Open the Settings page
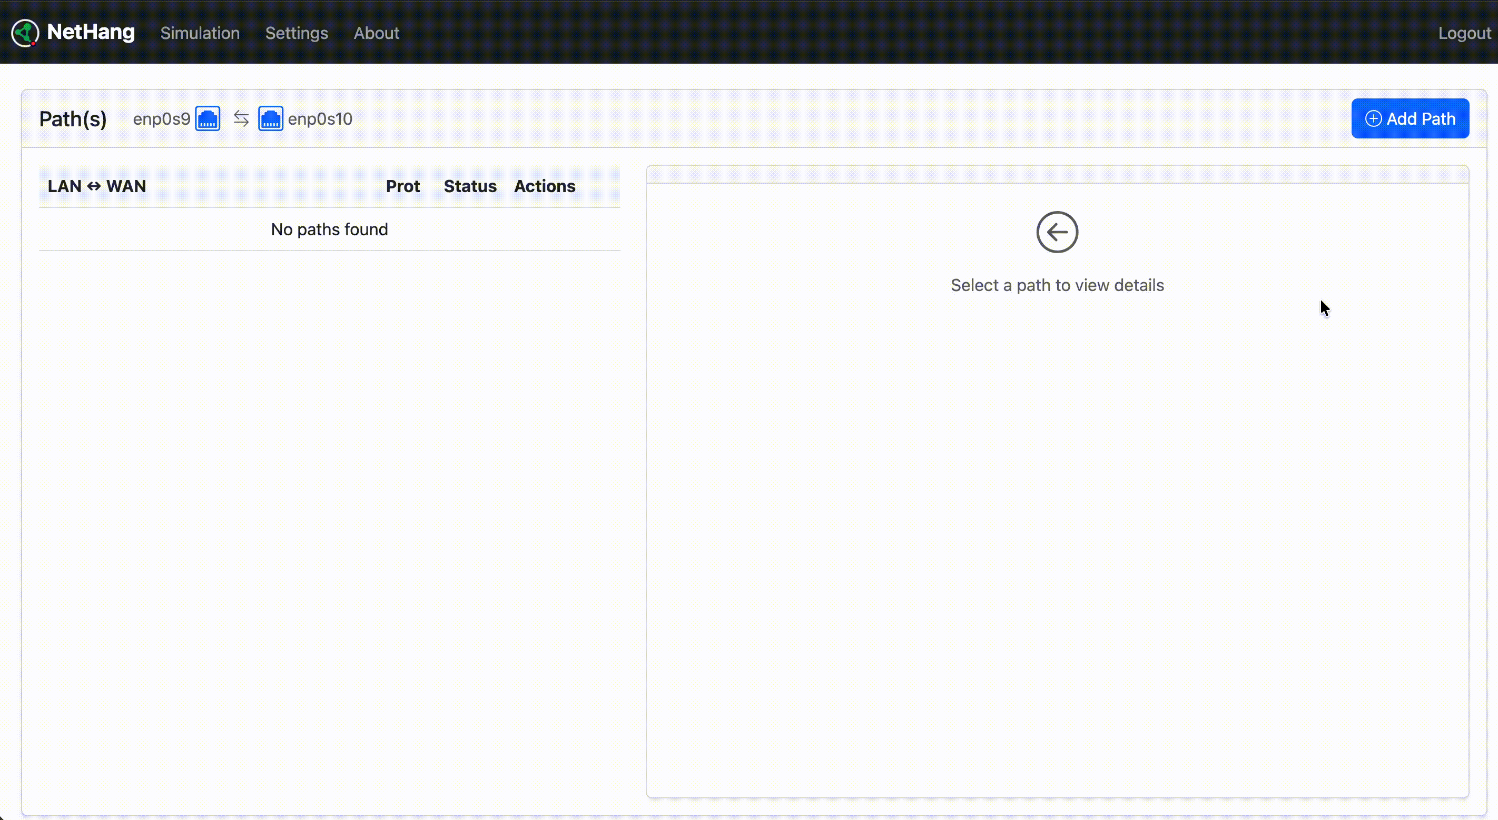Image resolution: width=1498 pixels, height=820 pixels. click(x=297, y=33)
